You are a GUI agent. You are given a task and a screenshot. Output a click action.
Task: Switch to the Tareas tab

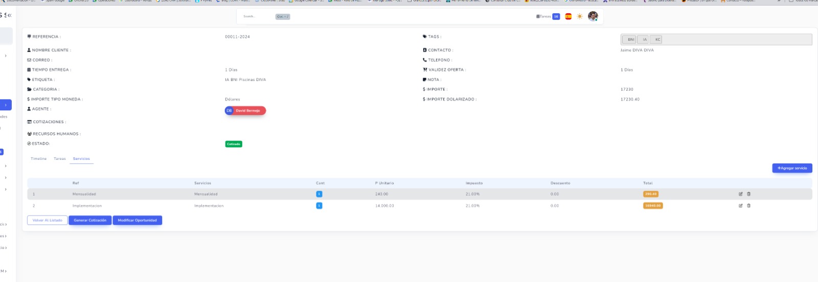(x=60, y=159)
